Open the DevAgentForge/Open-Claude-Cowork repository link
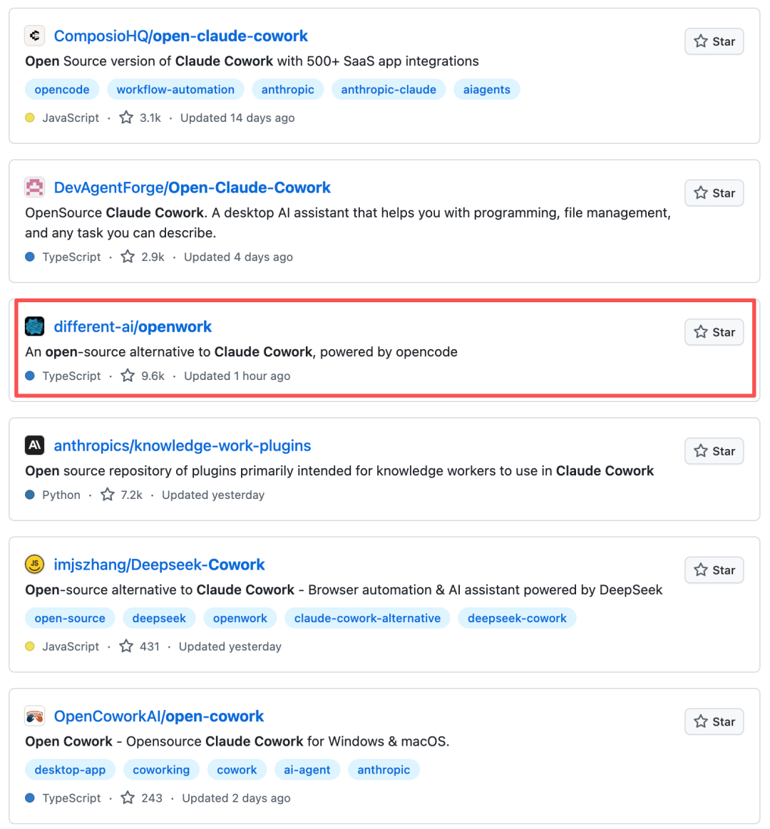 pos(192,187)
